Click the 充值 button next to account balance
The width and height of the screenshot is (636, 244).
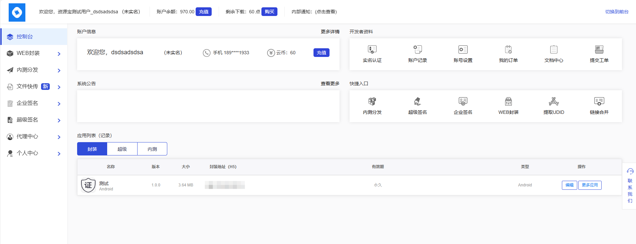click(204, 12)
